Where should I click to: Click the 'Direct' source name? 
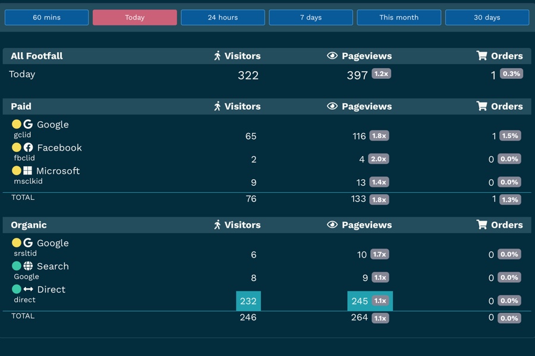51,289
